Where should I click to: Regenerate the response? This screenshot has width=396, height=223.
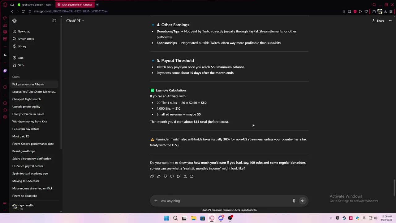192,176
